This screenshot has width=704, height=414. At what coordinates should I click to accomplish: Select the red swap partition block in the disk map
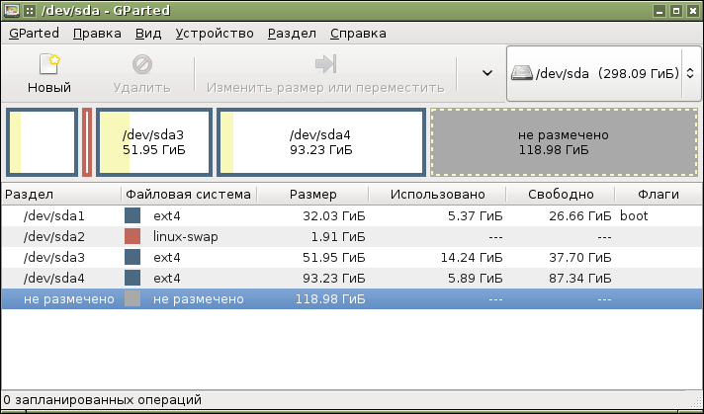point(87,142)
